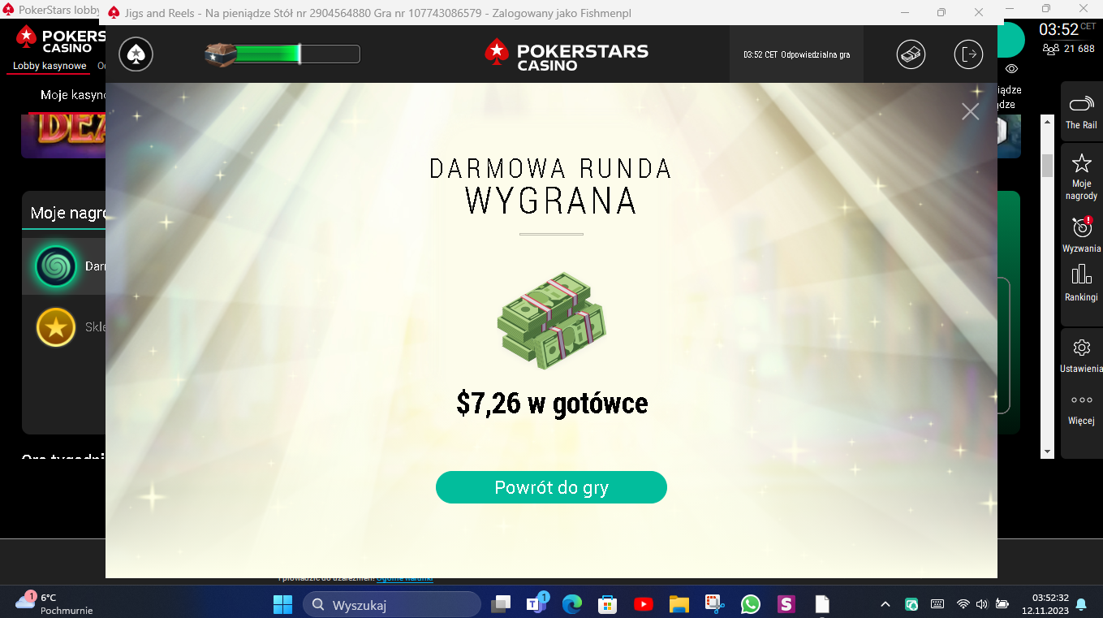This screenshot has height=618, width=1103.
Task: Open WhatsApp from the taskbar
Action: [750, 604]
